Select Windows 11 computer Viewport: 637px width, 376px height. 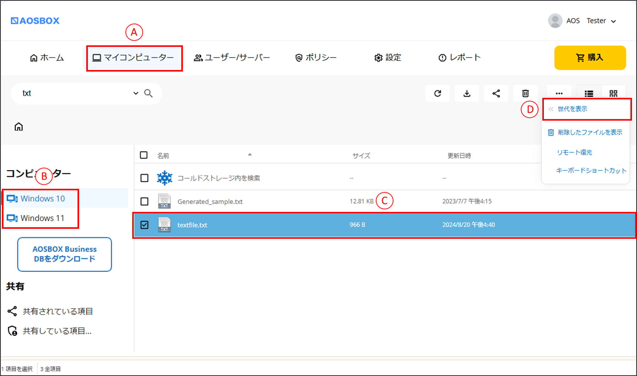pyautogui.click(x=65, y=218)
